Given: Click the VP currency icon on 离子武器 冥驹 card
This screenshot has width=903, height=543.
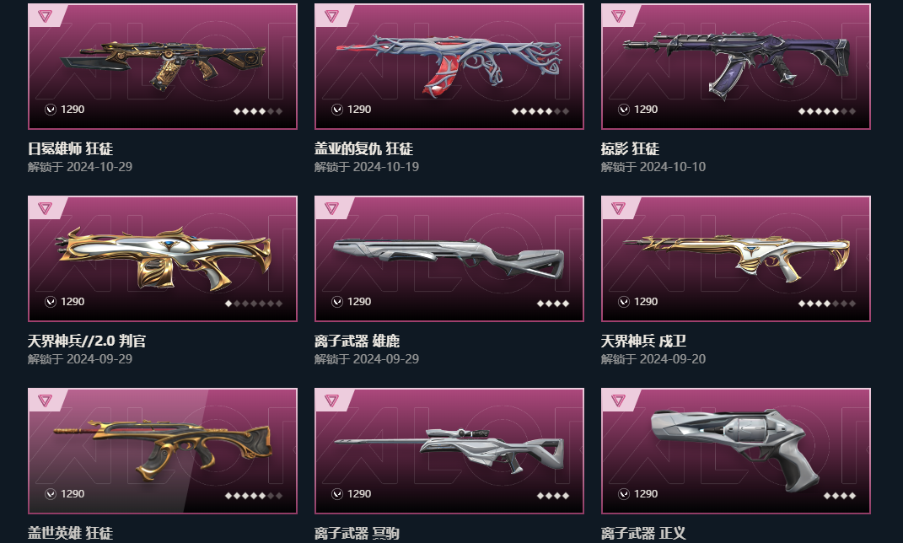Looking at the screenshot, I should tap(337, 494).
